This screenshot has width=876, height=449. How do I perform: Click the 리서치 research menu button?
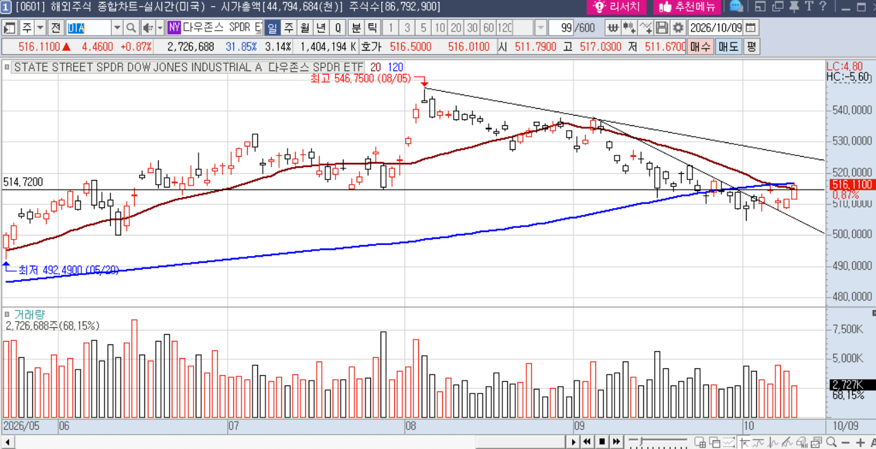click(617, 7)
